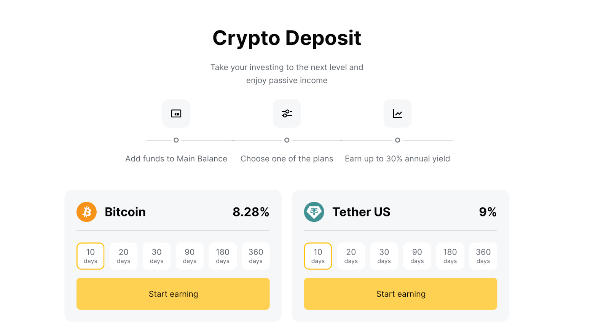Select the 90 days plan for Tether US
609x329 pixels.
click(x=417, y=256)
